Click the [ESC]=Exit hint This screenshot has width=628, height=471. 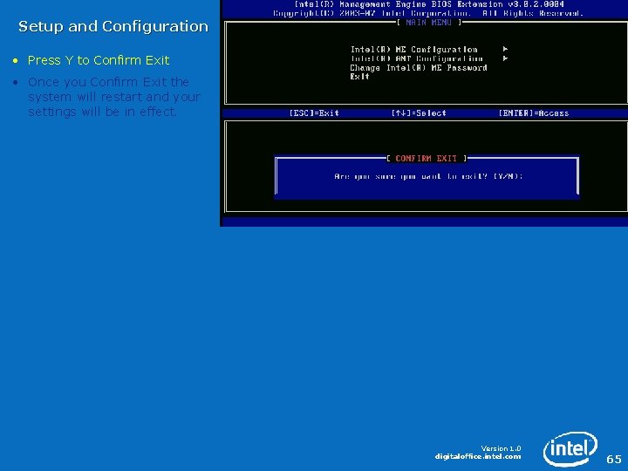(x=314, y=113)
